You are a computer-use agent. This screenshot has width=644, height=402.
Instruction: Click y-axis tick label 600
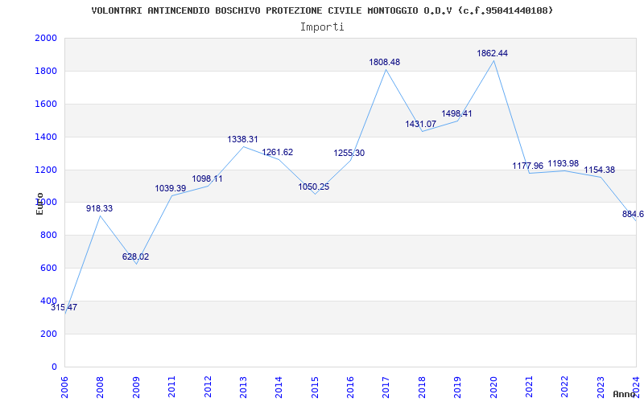point(48,268)
